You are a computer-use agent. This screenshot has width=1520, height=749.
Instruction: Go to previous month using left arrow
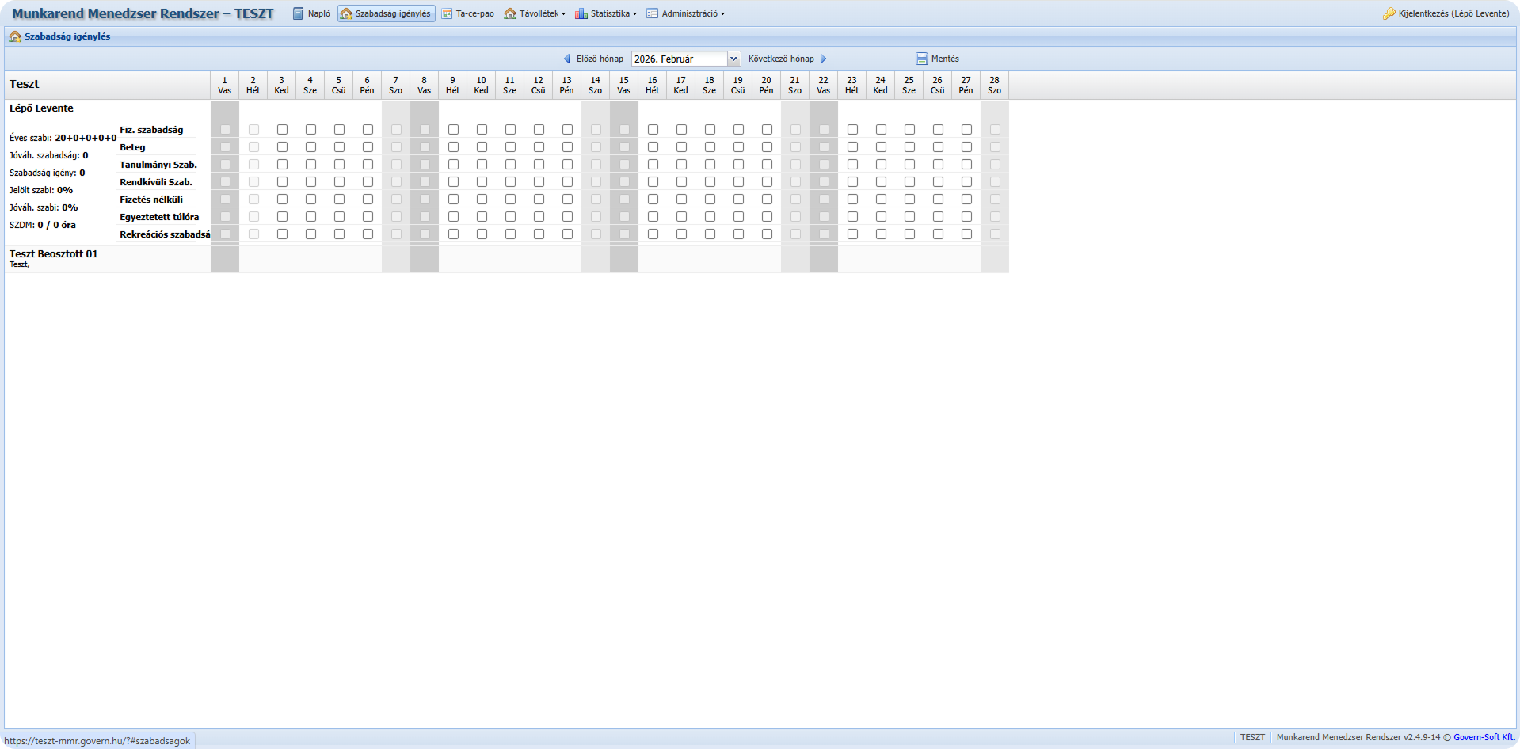(x=566, y=59)
